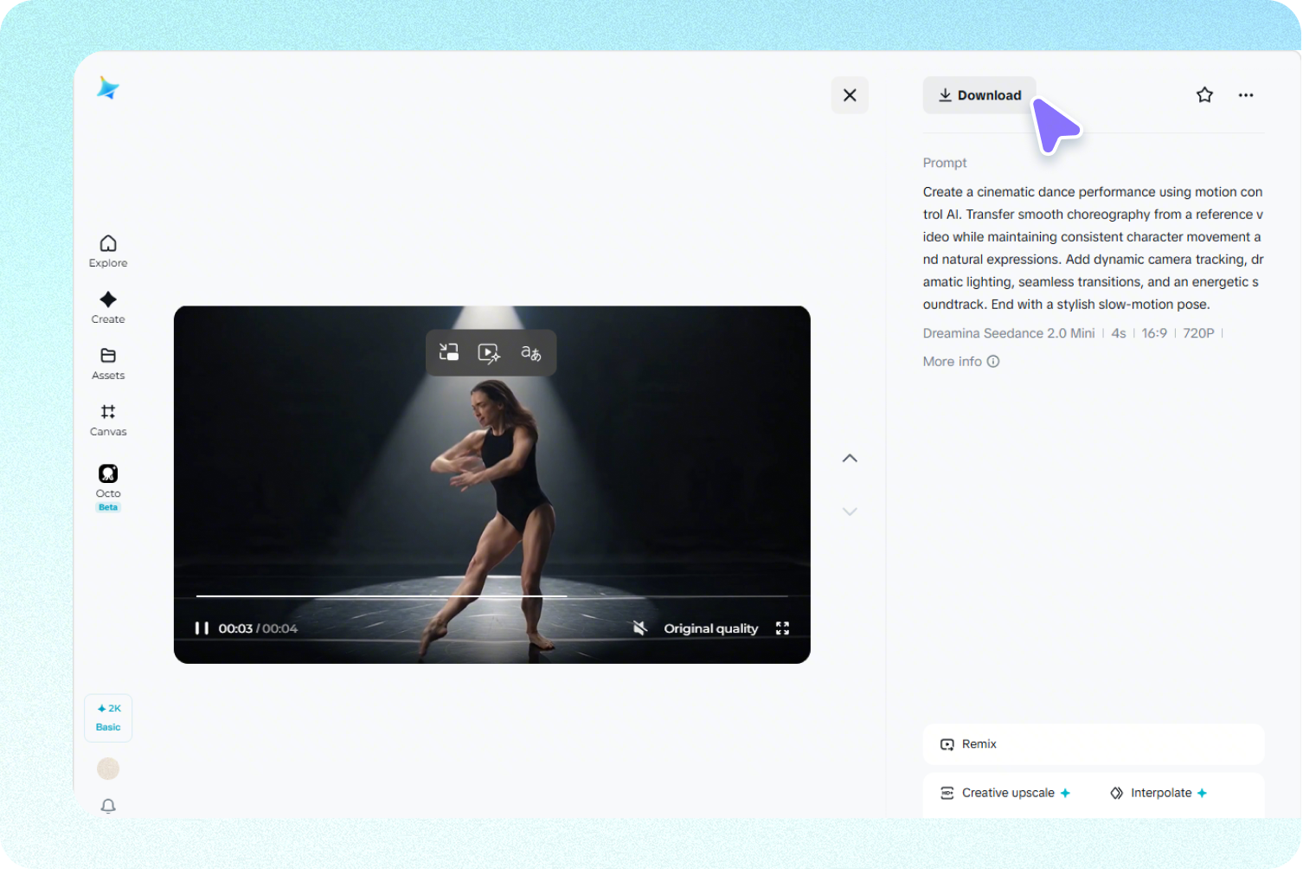1303x869 pixels.
Task: Open the user profile avatar
Action: pos(108,769)
